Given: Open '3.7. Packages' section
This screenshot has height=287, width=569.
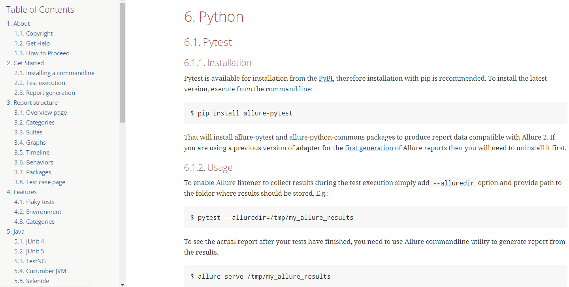Looking at the screenshot, I should click(33, 172).
